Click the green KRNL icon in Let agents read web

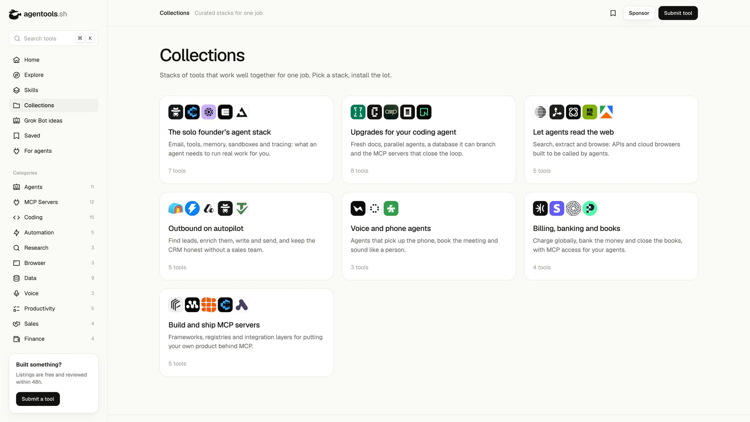point(590,112)
